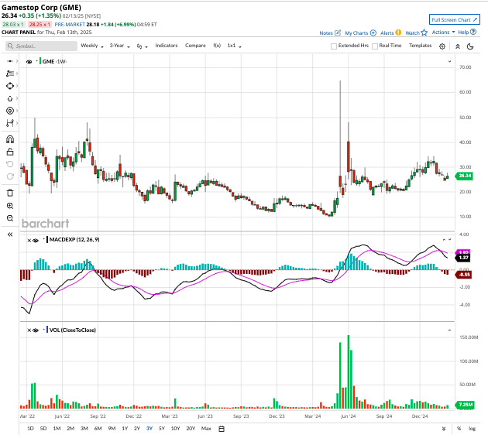
Task: Collapse the GME main pane chevron
Action: click(x=449, y=62)
